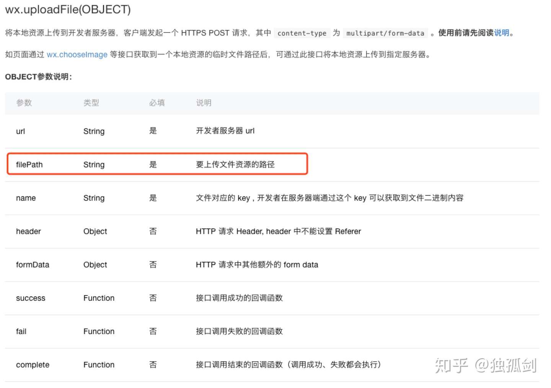
Task: Click Function type in the fail row
Action: pyautogui.click(x=99, y=331)
